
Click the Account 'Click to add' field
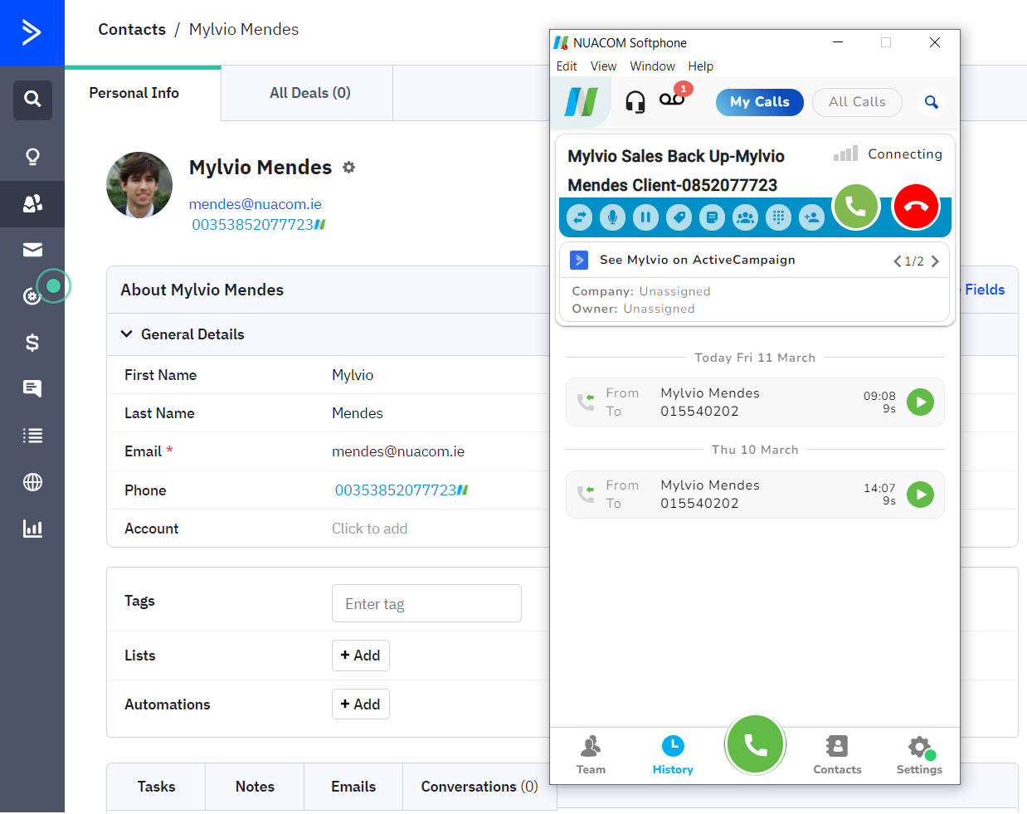tap(369, 529)
